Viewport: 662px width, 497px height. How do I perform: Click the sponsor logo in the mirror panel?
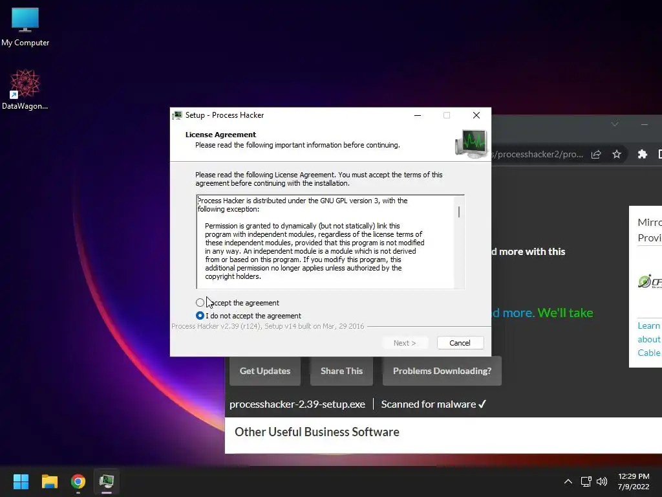point(649,281)
